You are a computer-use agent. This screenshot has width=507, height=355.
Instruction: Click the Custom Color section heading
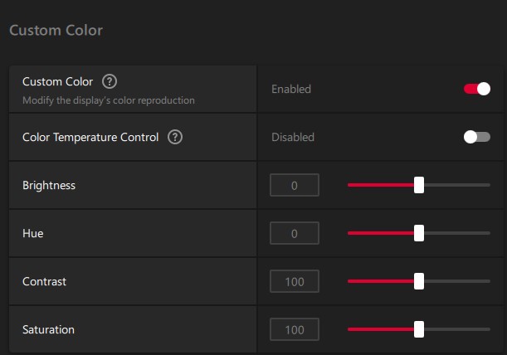(x=56, y=31)
